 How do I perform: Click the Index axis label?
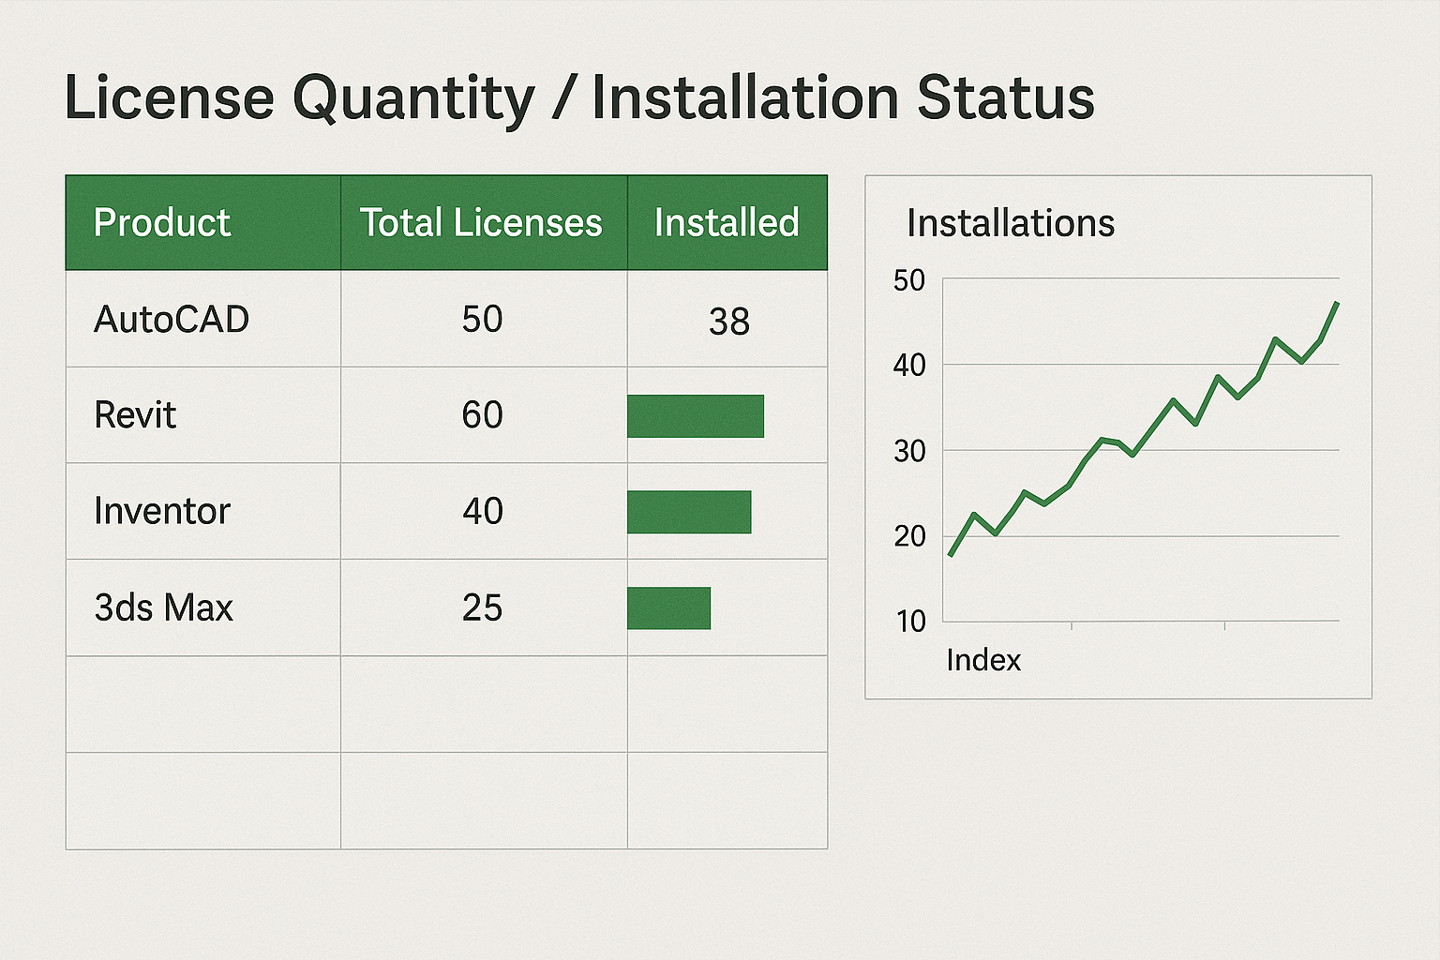[983, 660]
